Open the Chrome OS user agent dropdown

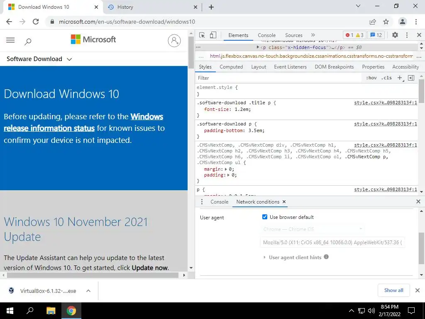312,229
